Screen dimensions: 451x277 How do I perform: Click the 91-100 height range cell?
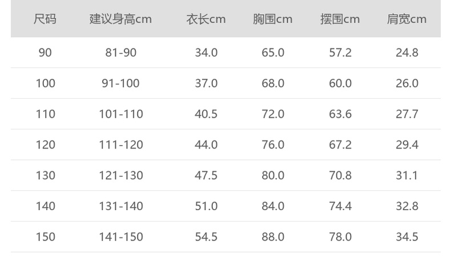coord(120,83)
